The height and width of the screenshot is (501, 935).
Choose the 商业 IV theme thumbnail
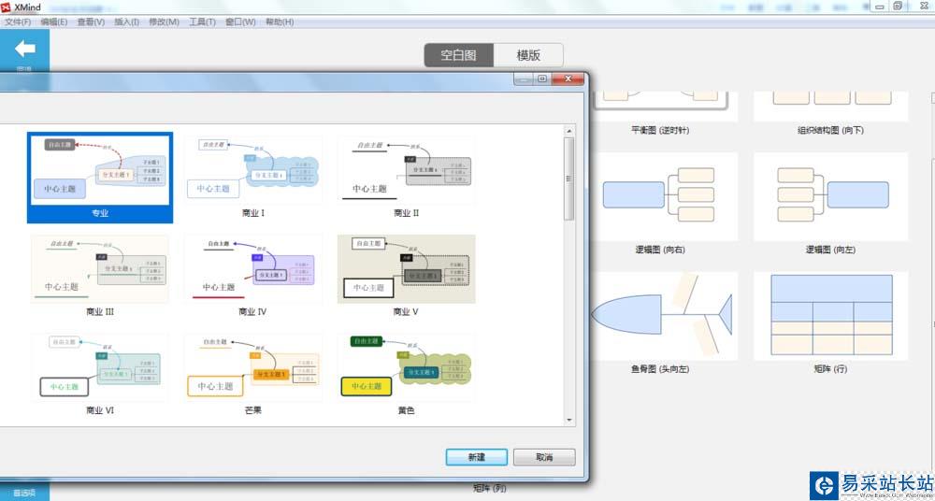point(253,269)
